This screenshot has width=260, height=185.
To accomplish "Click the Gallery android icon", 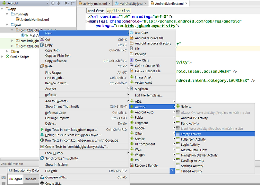I will click(x=178, y=106).
